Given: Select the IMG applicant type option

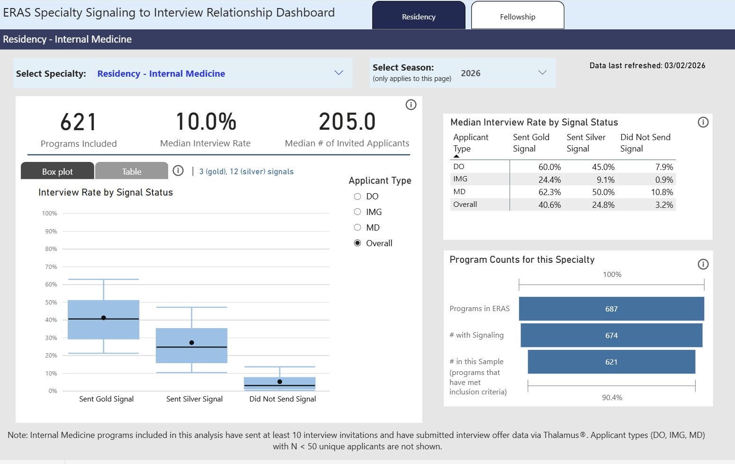Looking at the screenshot, I should 358,212.
